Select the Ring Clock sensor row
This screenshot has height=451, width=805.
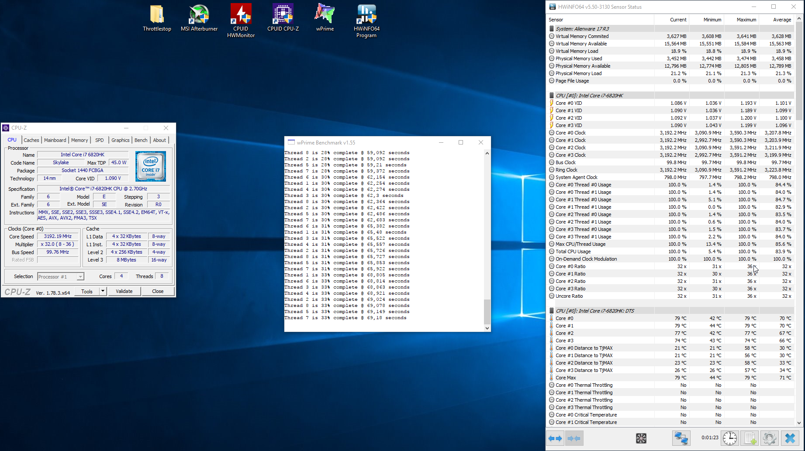(670, 170)
